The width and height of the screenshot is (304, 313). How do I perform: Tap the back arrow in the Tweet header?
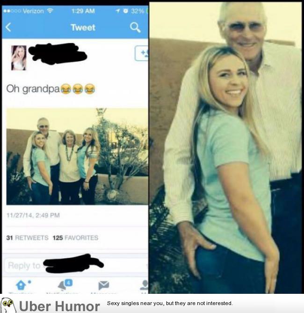pos(8,27)
